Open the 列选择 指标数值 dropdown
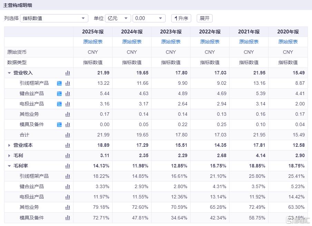312x226 pixels. tap(54, 18)
